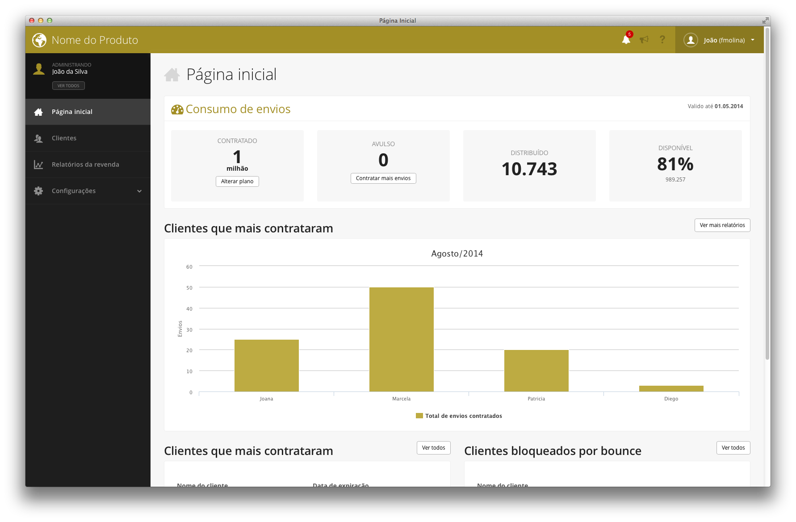Click the Clientes people icon
This screenshot has width=796, height=522.
tap(39, 138)
